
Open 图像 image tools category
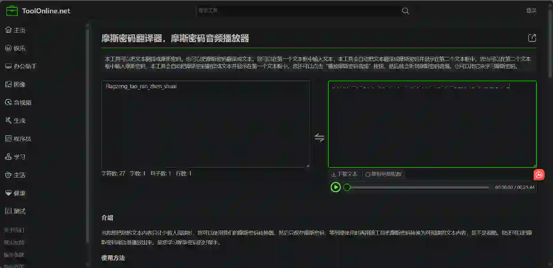click(x=15, y=84)
